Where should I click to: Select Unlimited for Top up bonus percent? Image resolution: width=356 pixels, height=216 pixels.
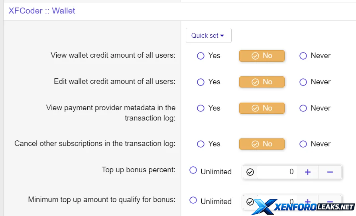(193, 171)
